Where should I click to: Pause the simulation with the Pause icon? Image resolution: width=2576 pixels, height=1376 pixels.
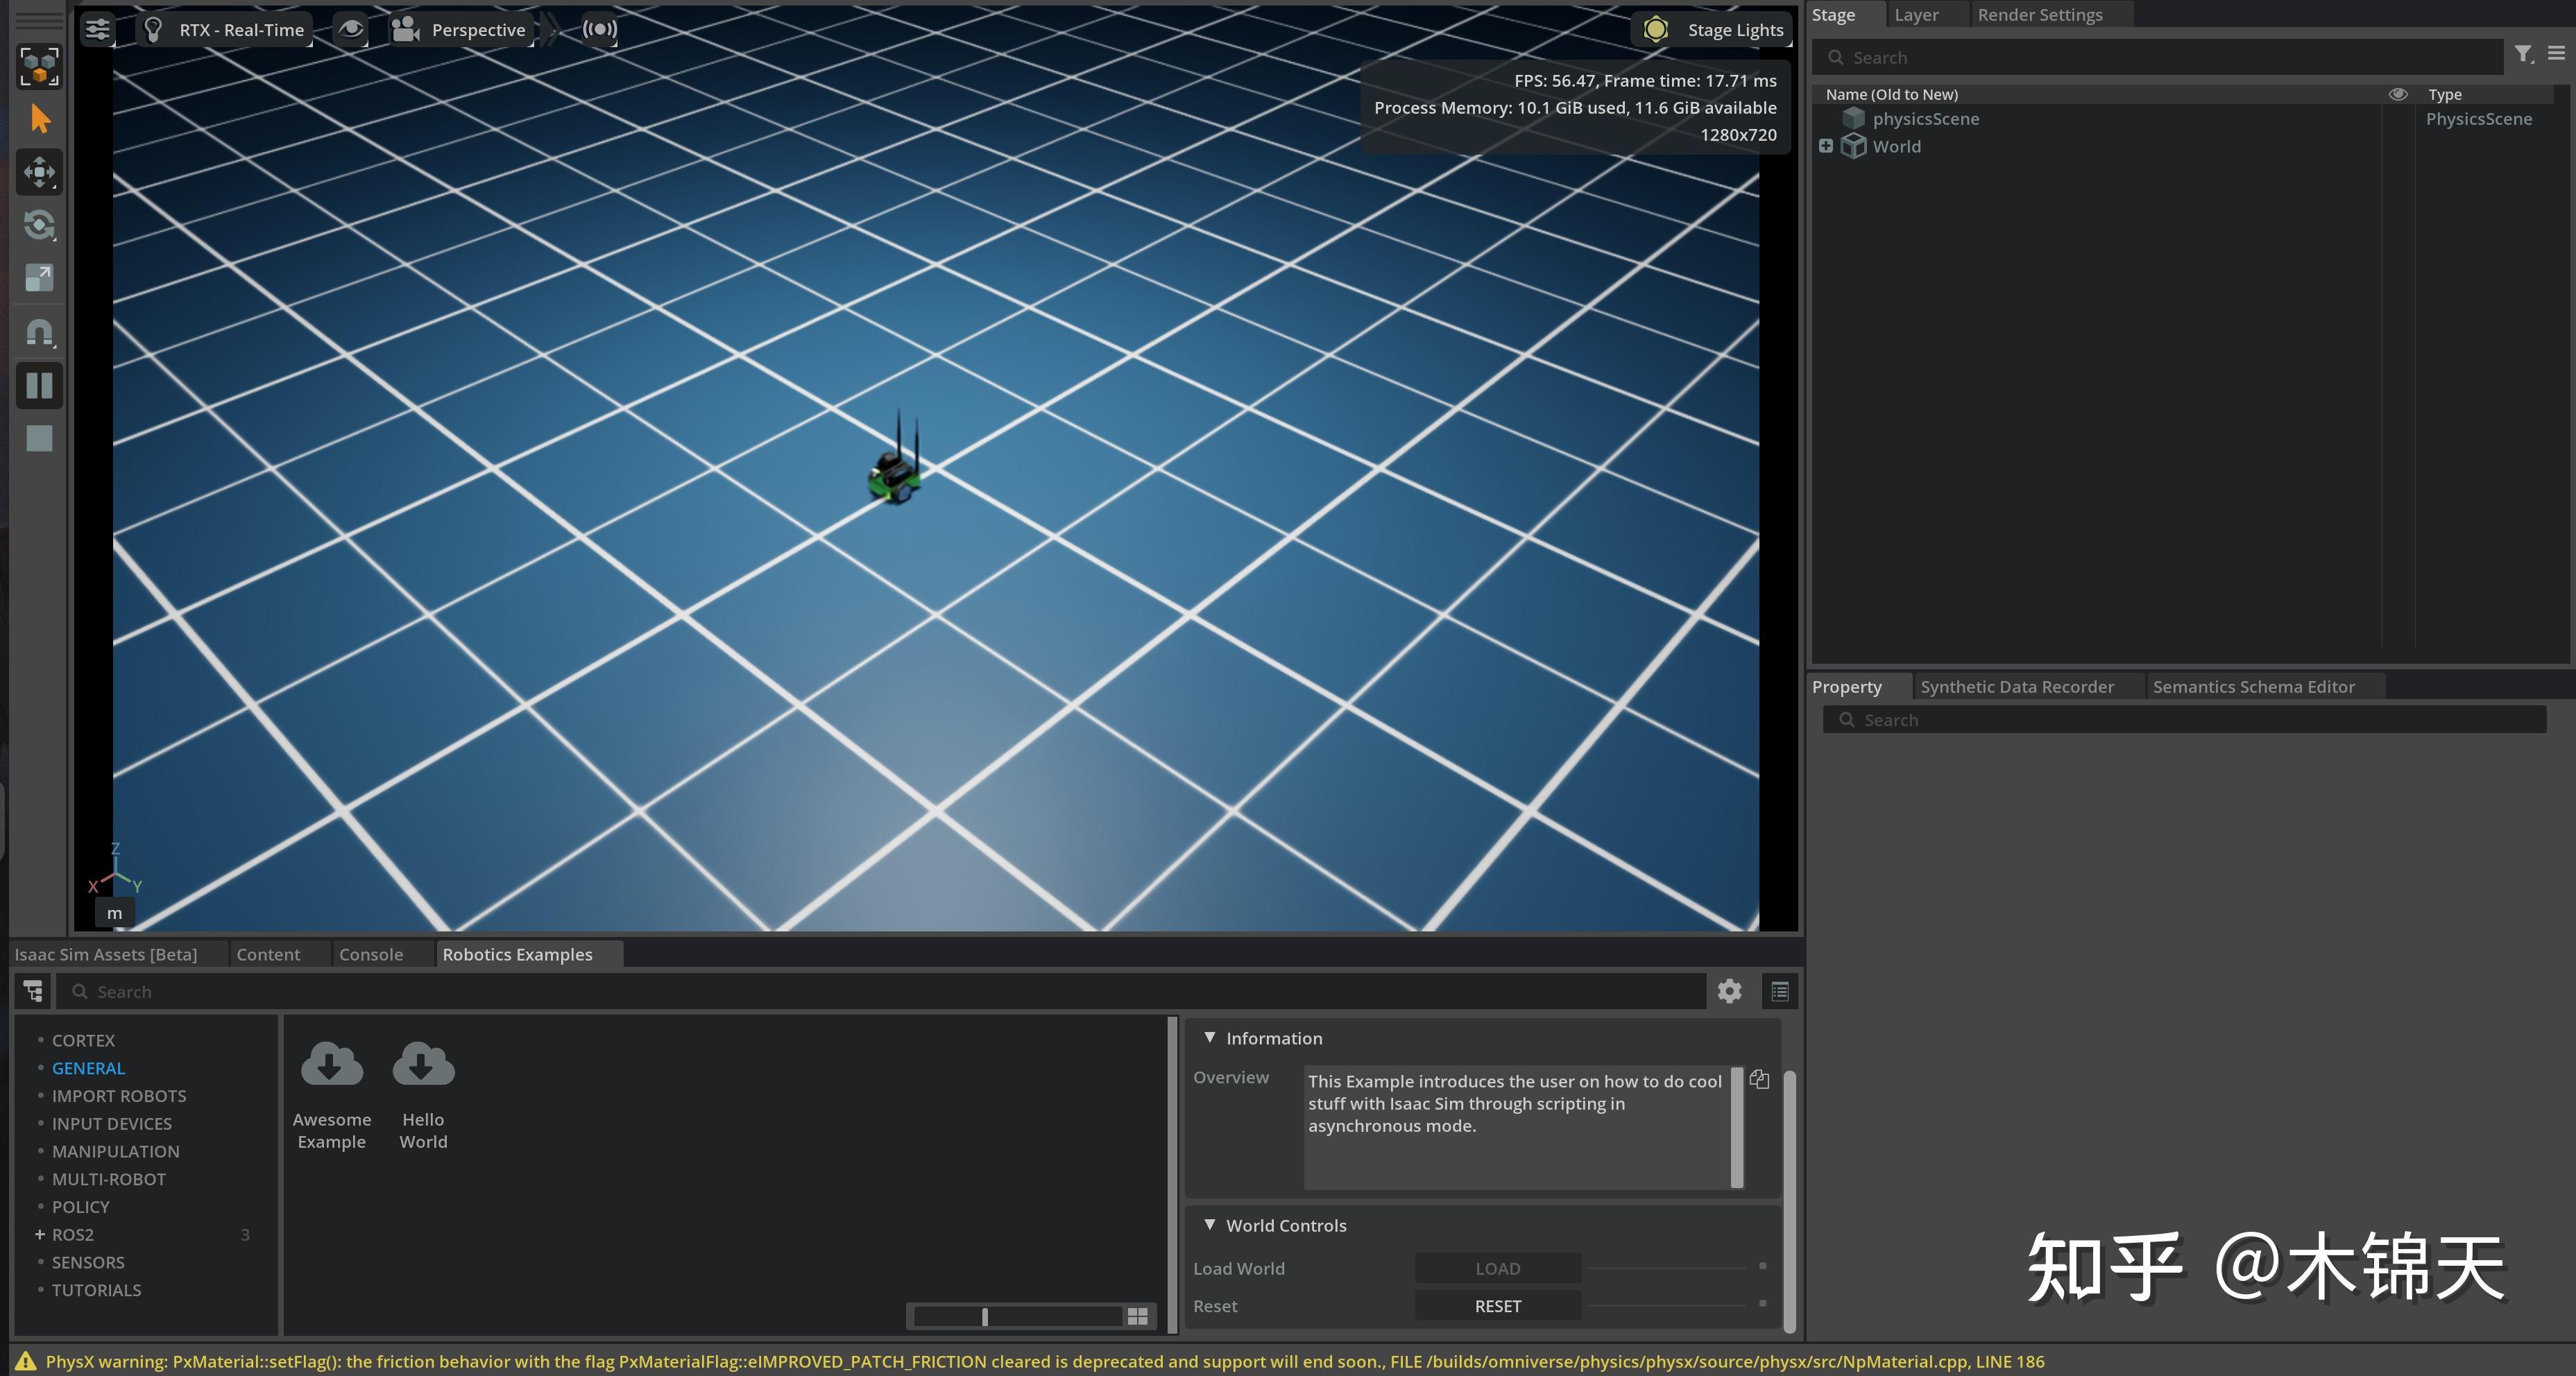40,385
